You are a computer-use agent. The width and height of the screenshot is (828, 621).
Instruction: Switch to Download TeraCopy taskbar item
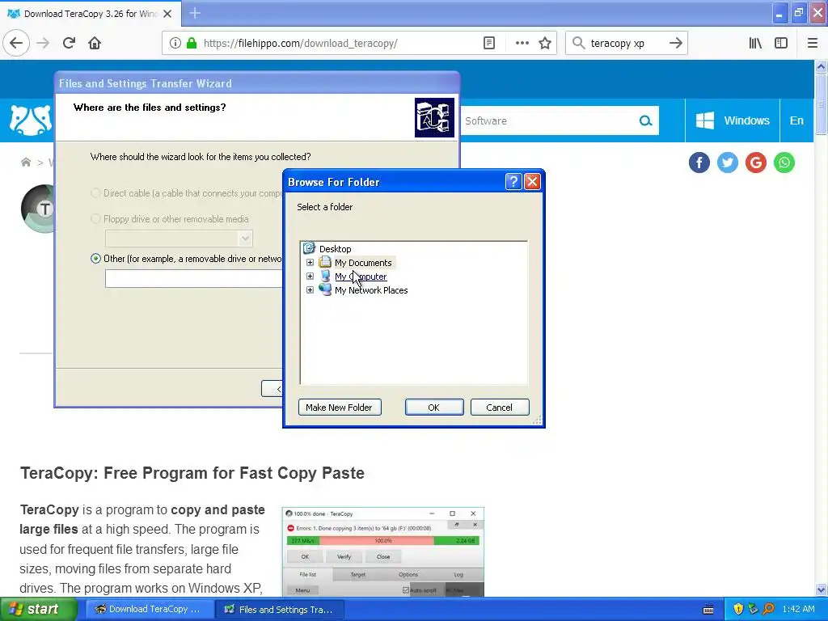pos(149,610)
